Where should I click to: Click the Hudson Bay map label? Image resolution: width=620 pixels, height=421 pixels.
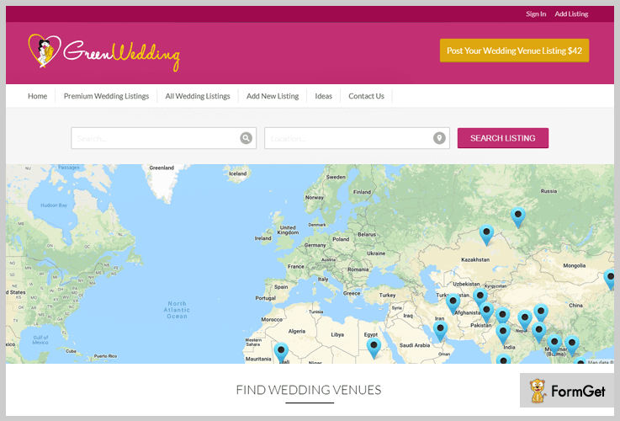[x=54, y=205]
